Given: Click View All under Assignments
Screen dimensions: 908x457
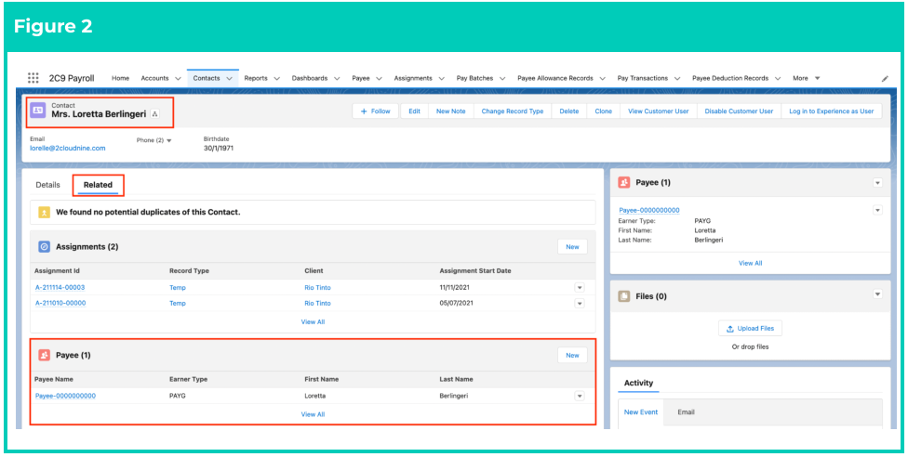Looking at the screenshot, I should point(313,321).
